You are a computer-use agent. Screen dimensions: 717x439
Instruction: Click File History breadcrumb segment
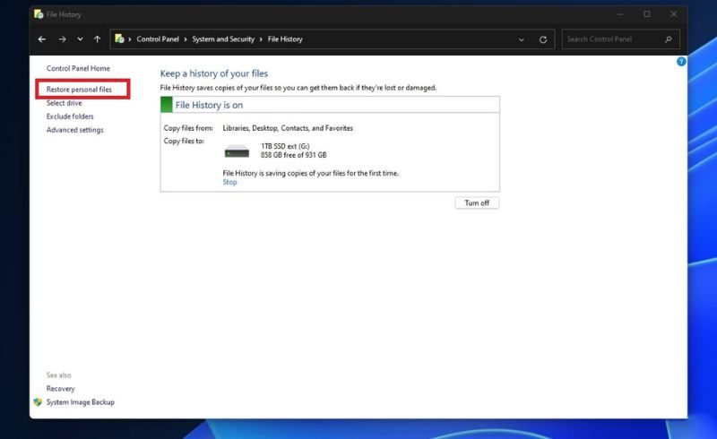[x=285, y=39]
